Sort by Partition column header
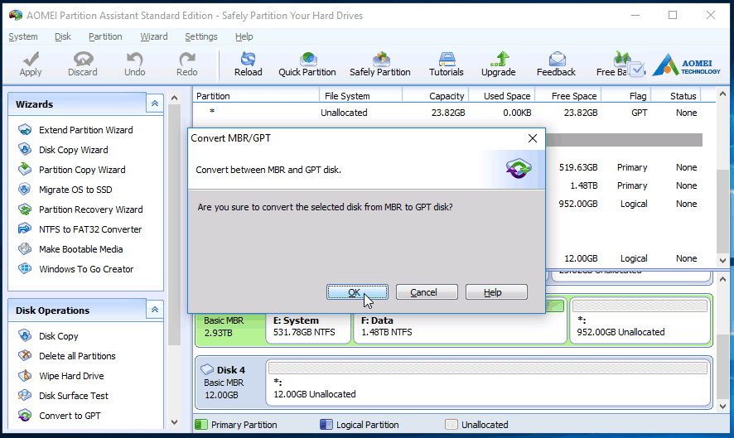 (256, 96)
